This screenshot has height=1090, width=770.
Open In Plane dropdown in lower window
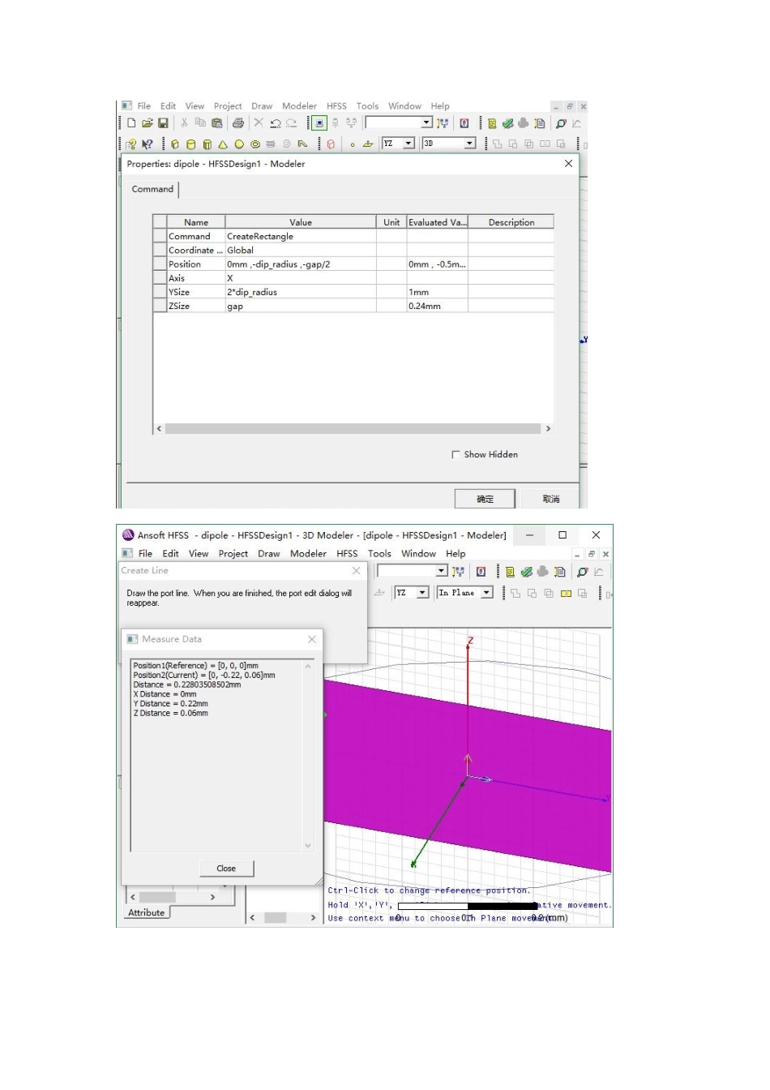[486, 593]
